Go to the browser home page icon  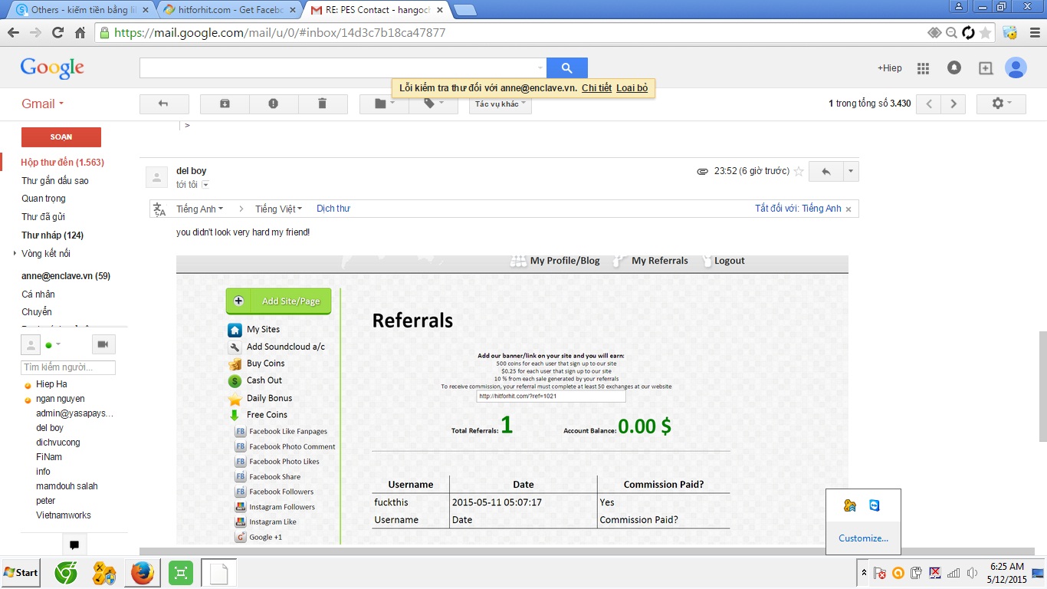80,33
